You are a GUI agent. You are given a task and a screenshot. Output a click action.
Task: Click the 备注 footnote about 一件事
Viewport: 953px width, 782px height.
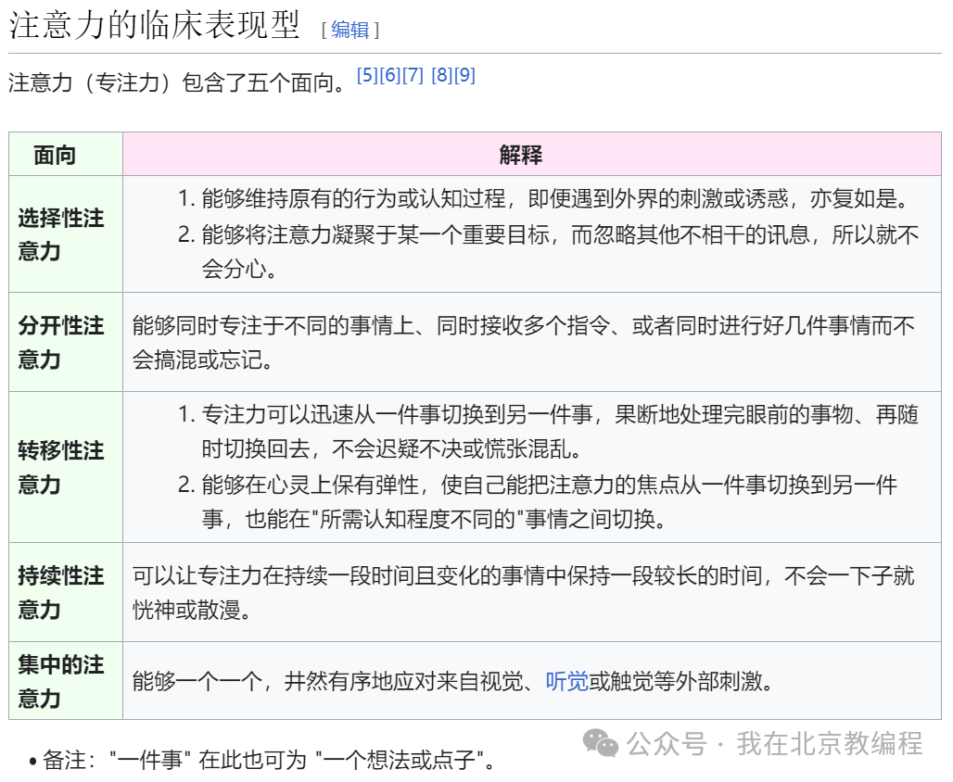click(x=268, y=760)
